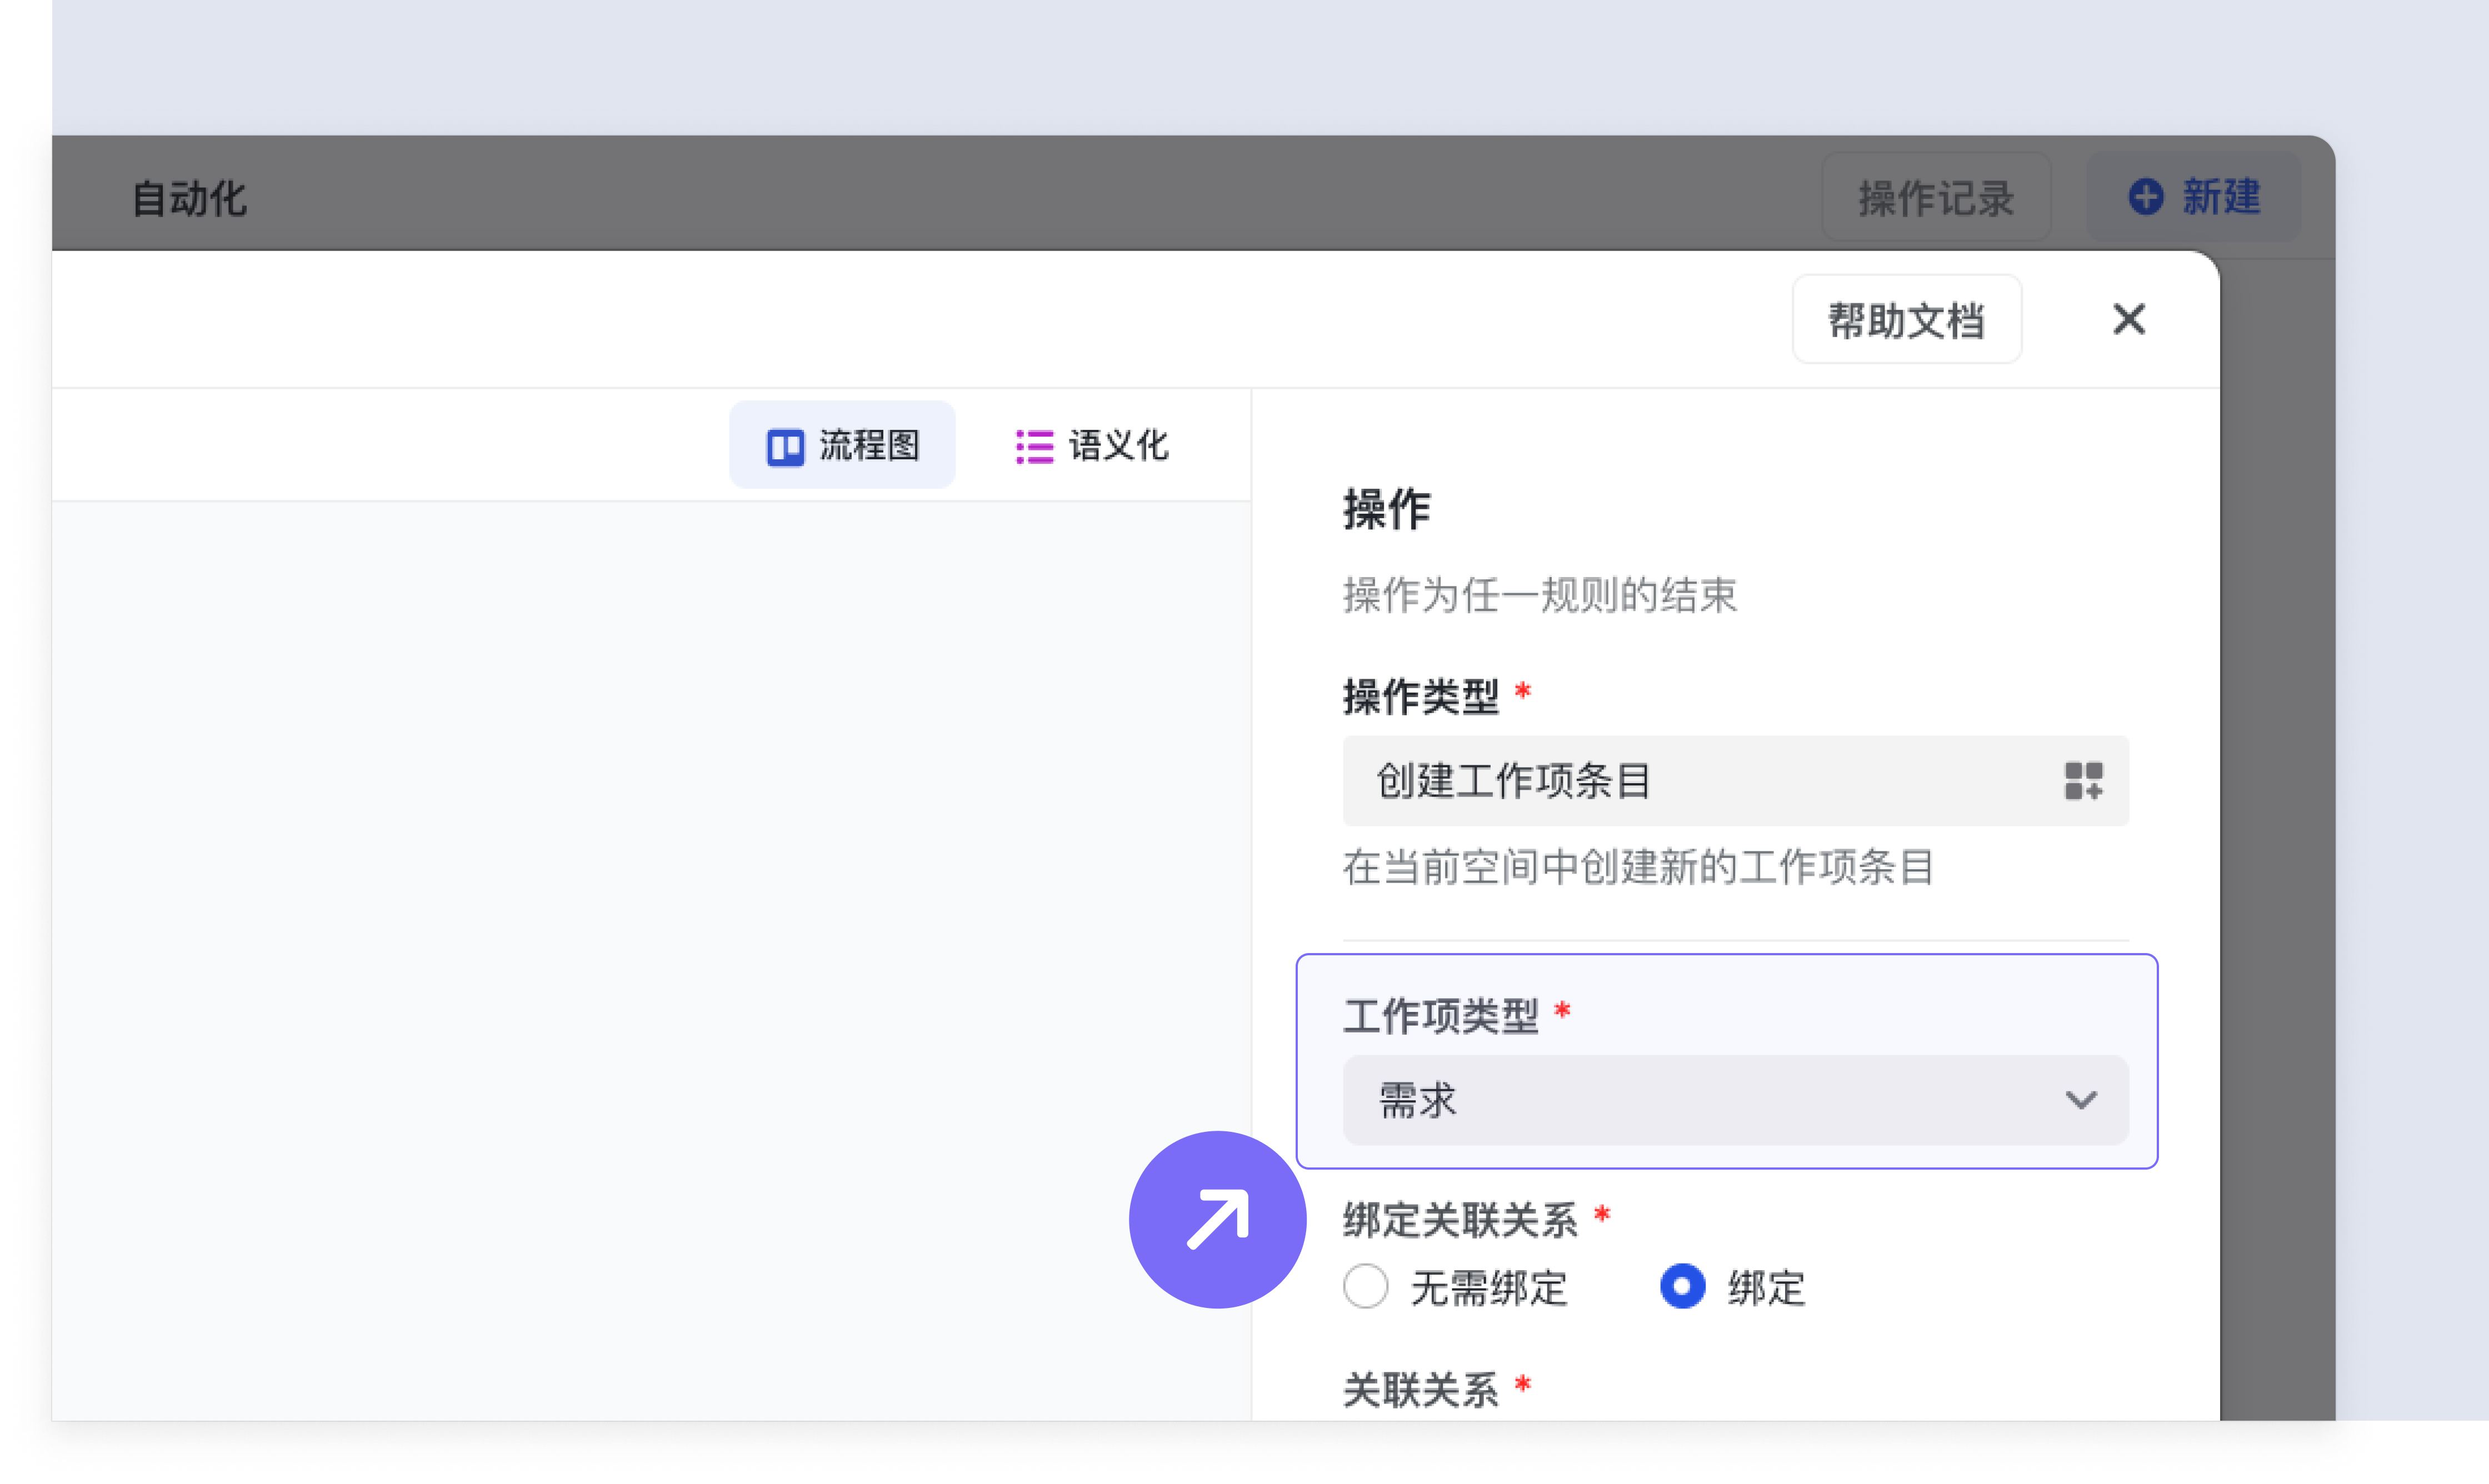Switch to the 流程图 flowchart view tab
This screenshot has width=2489, height=1484.
(842, 445)
